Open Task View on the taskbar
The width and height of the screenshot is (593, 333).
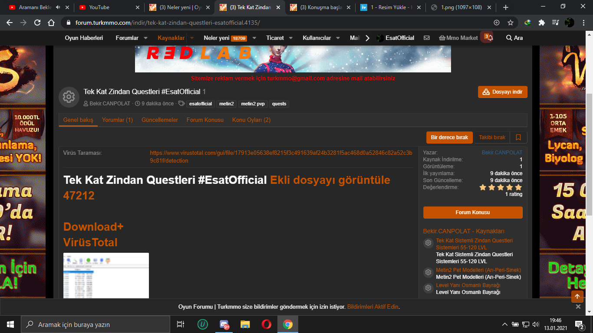(181, 324)
